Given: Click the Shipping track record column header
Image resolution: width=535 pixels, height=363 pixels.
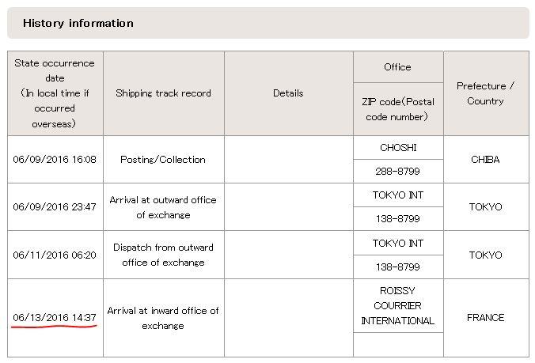Looking at the screenshot, I should click(x=164, y=93).
